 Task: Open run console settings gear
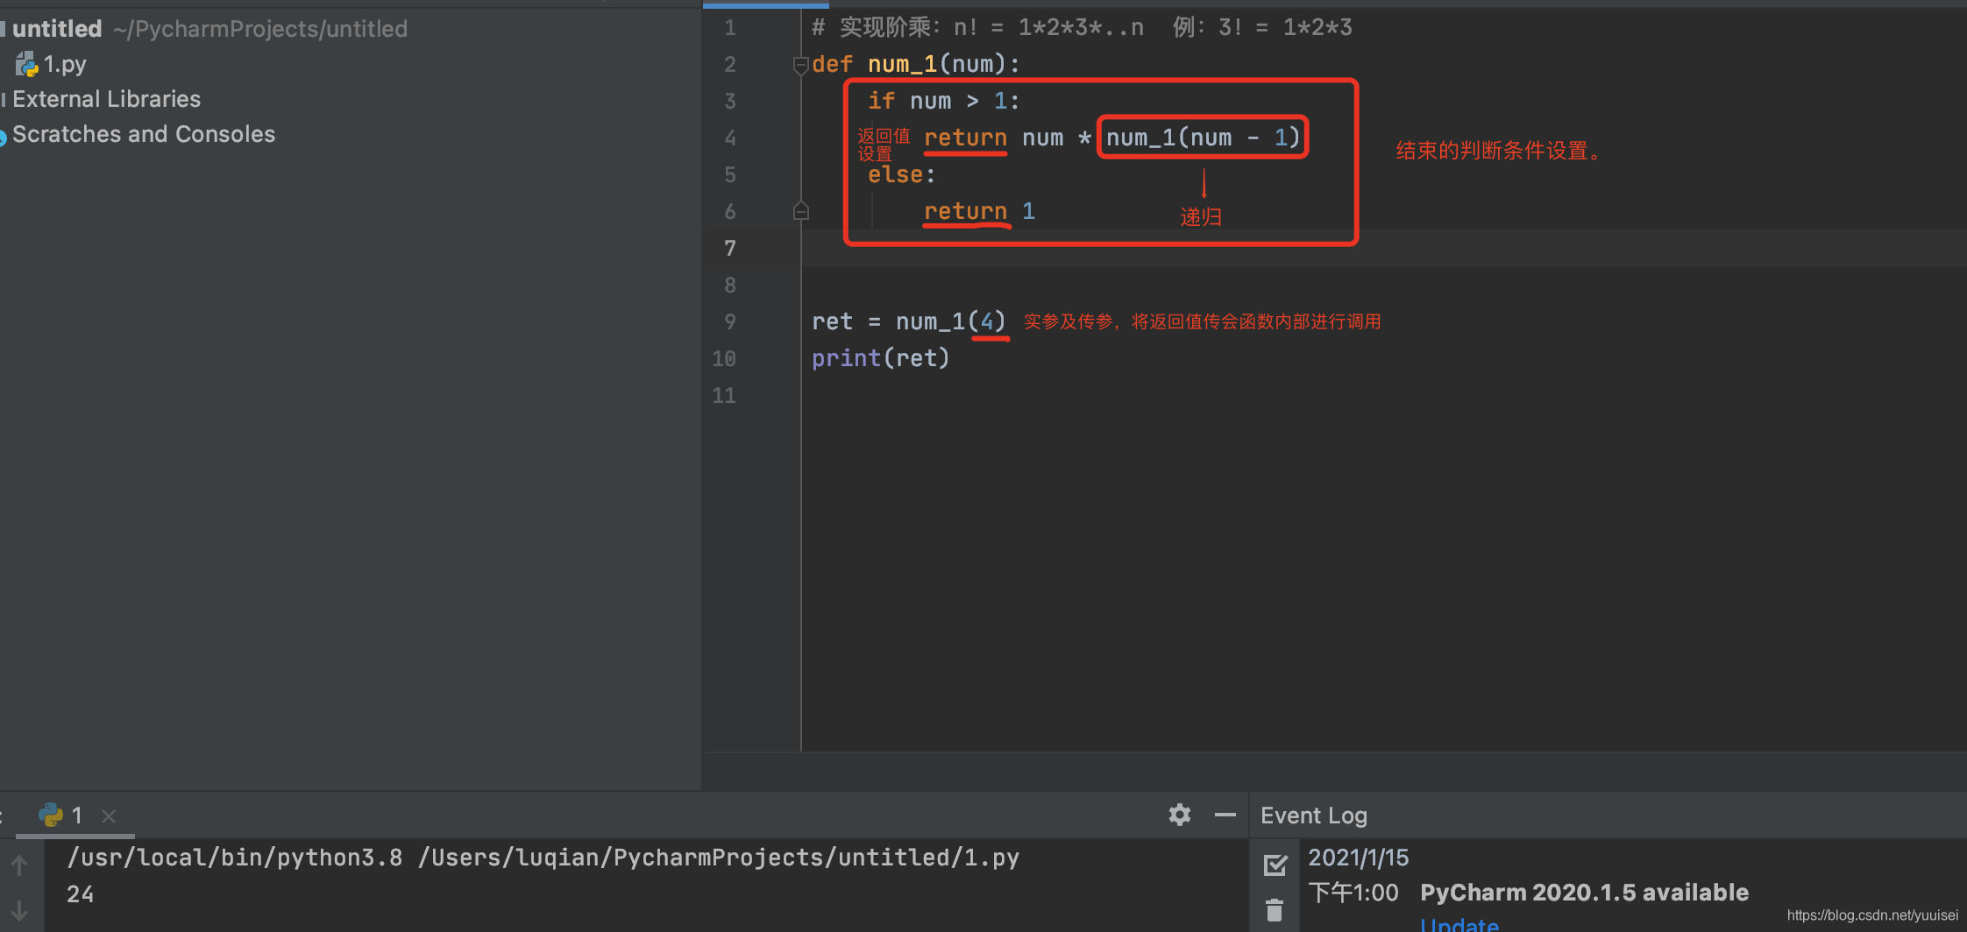coord(1180,815)
